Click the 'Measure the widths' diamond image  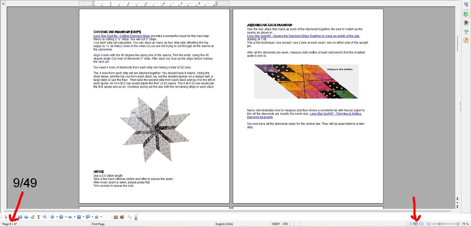tap(306, 82)
